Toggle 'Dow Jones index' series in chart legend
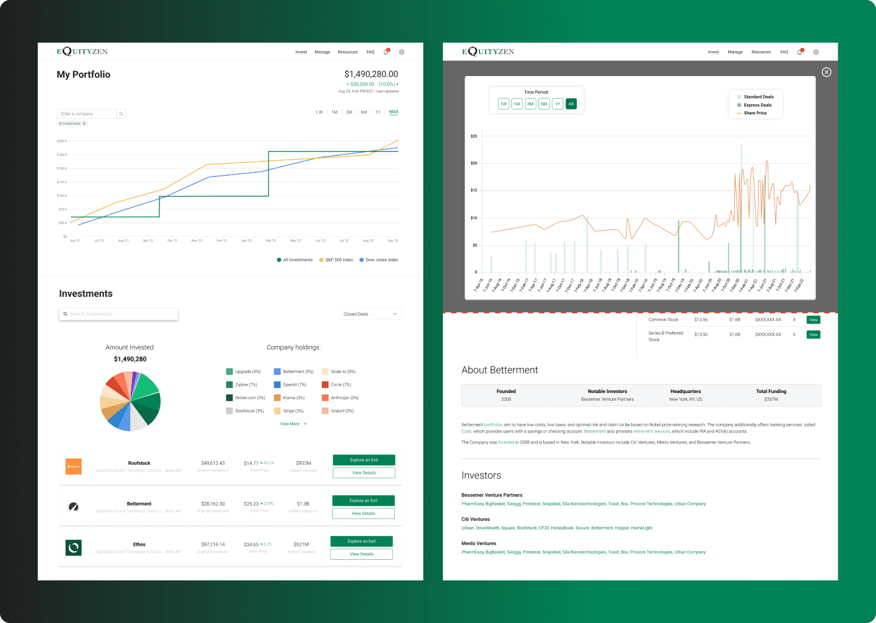This screenshot has width=876, height=623. (x=379, y=260)
